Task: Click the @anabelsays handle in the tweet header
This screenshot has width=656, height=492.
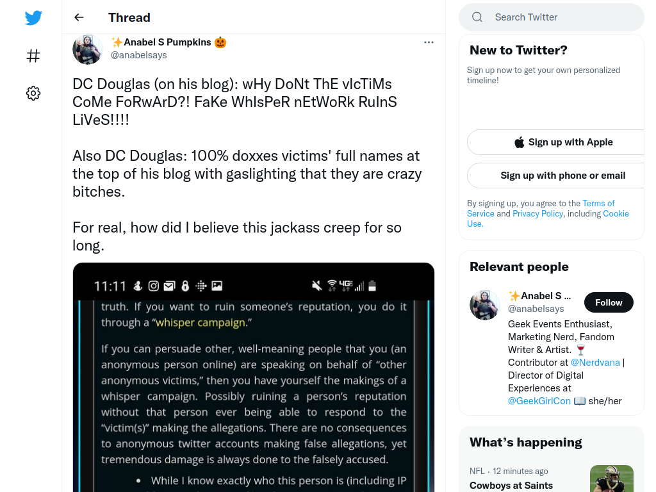Action: point(138,55)
